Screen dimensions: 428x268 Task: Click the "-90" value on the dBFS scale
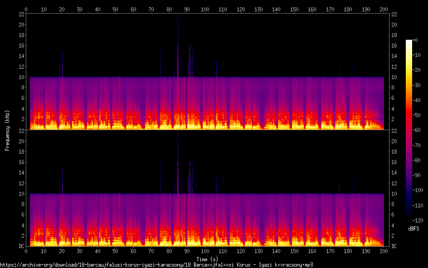[416, 175]
